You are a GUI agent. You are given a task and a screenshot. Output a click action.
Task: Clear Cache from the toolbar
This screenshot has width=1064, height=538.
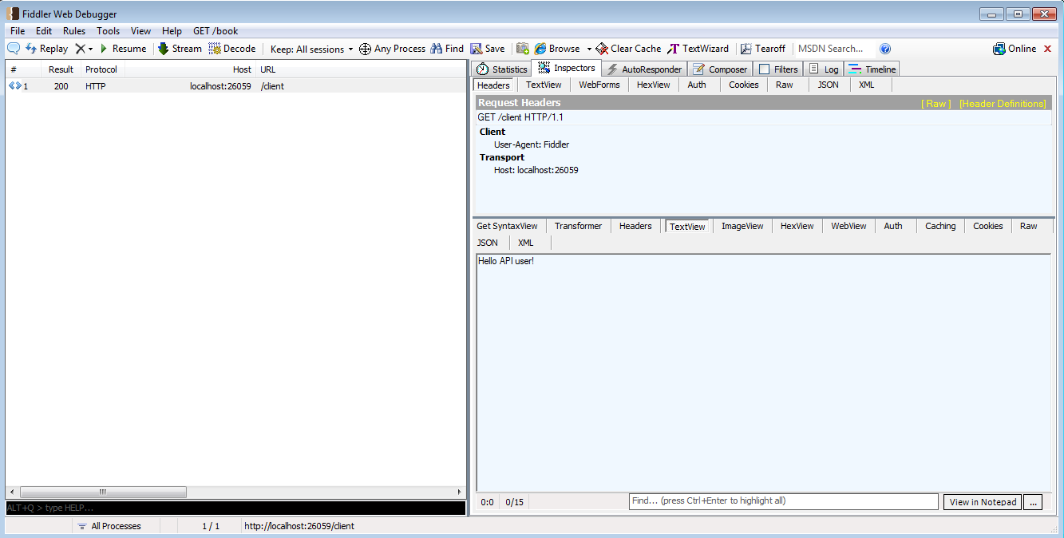point(628,49)
